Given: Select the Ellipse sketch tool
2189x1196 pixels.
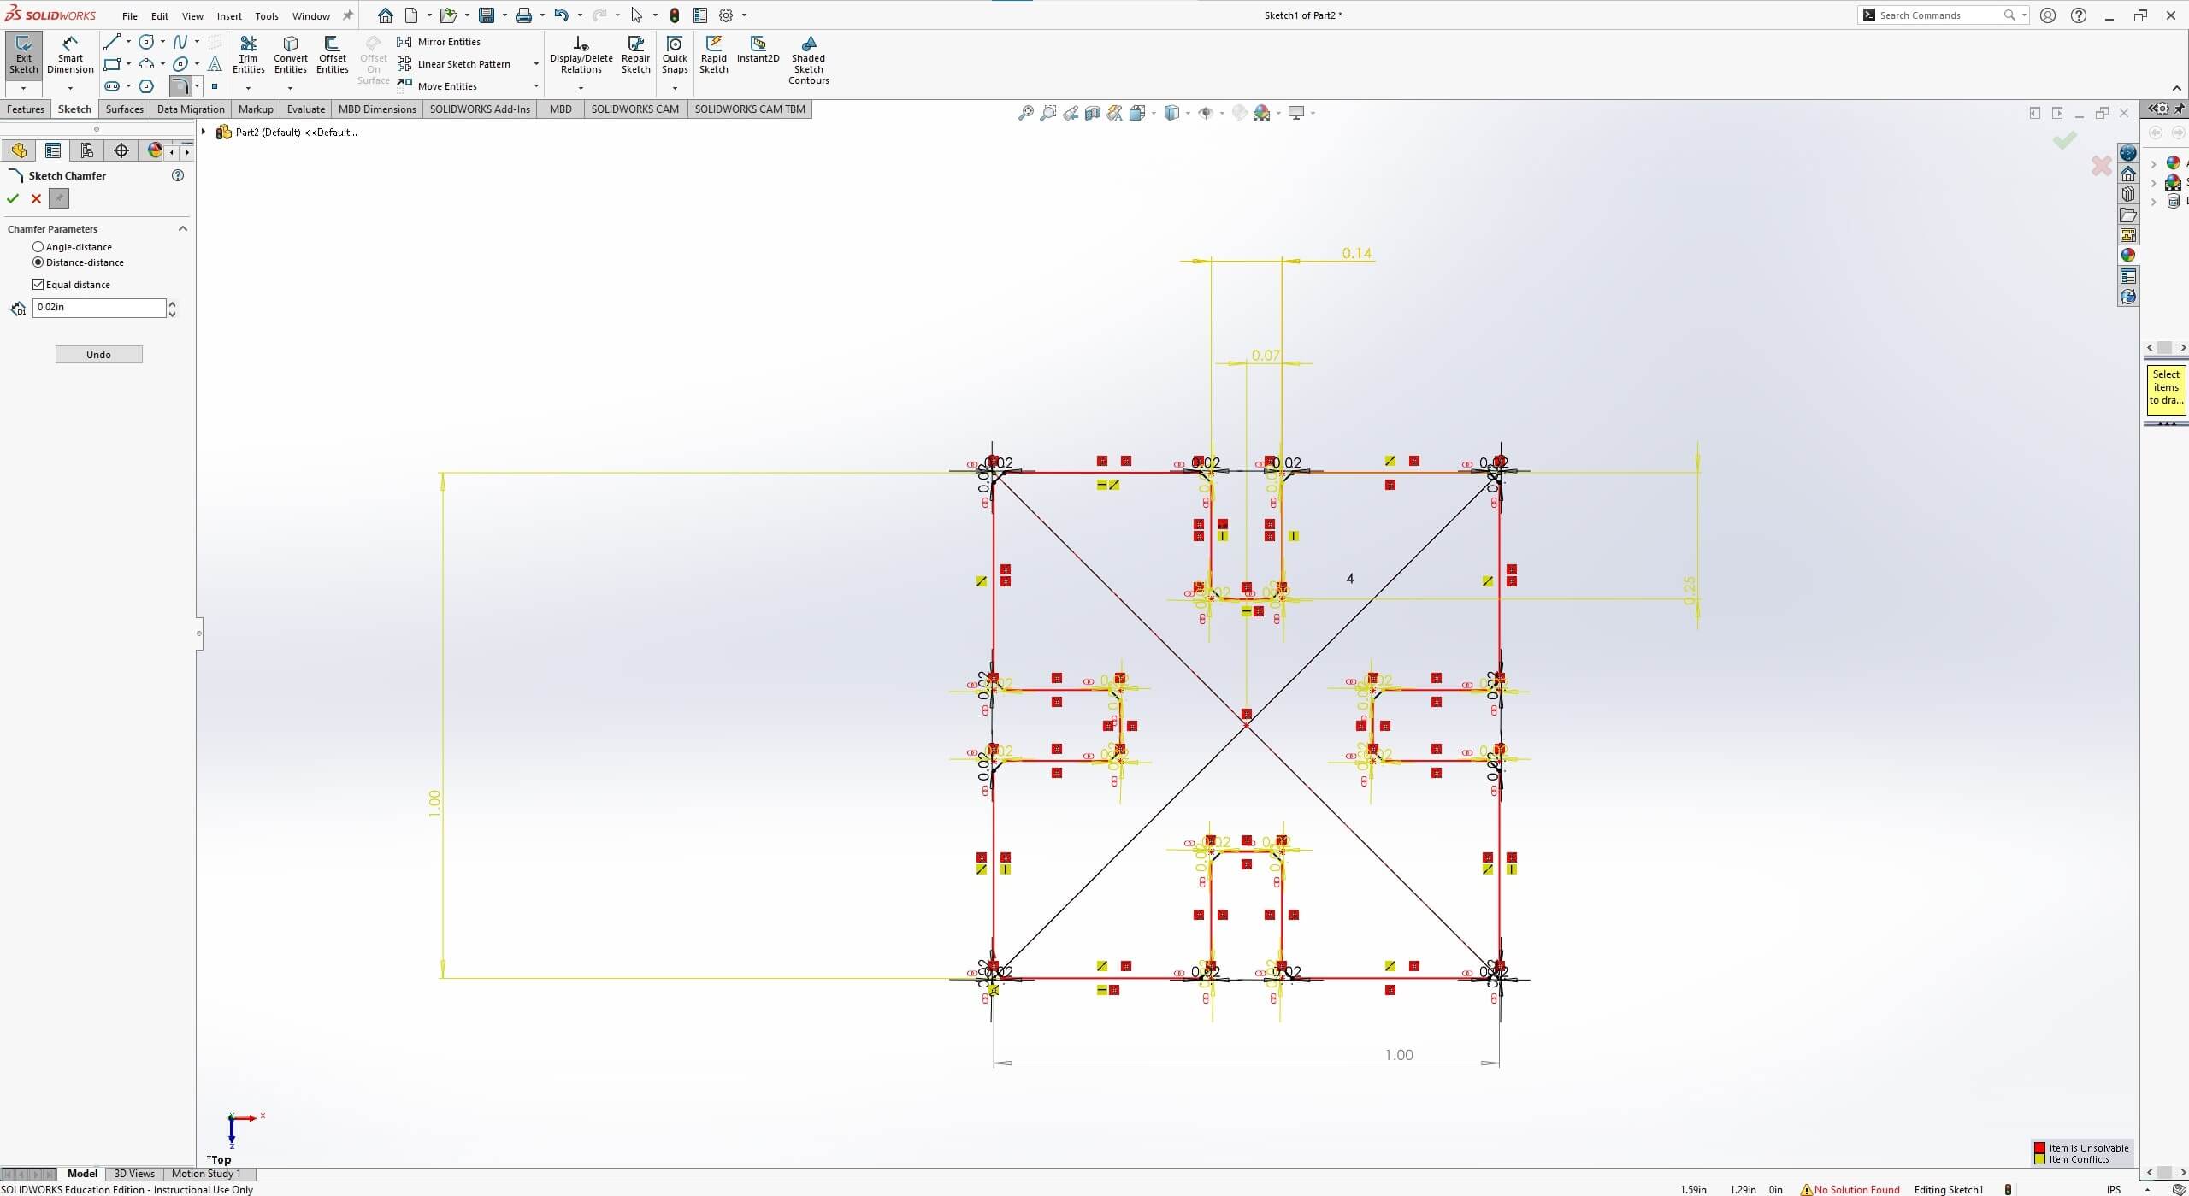Looking at the screenshot, I should pyautogui.click(x=180, y=64).
